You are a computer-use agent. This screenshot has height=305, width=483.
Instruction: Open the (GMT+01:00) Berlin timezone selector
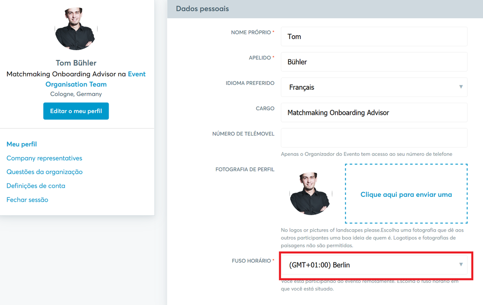(374, 264)
